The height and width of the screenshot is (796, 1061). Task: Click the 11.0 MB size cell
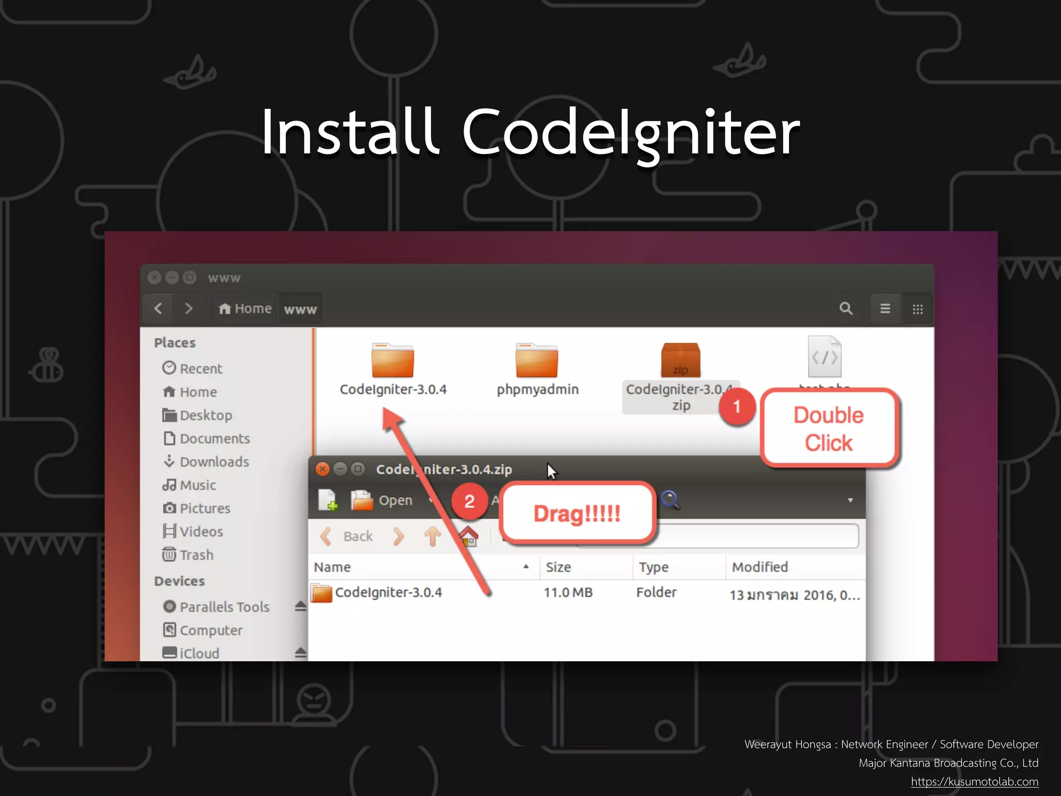[568, 592]
